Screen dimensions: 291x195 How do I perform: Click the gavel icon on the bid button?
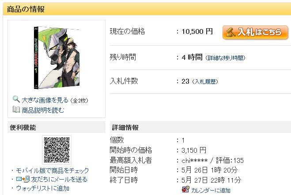point(231,32)
